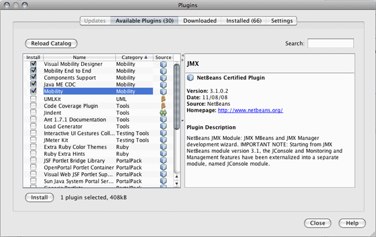Focus the Search input field
Viewport: 376px width, 237px height.
330,44
